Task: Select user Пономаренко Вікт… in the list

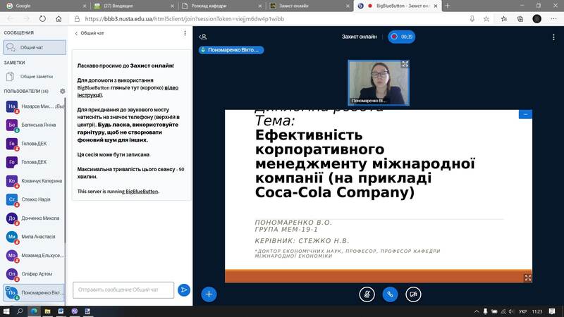Action: click(35, 292)
